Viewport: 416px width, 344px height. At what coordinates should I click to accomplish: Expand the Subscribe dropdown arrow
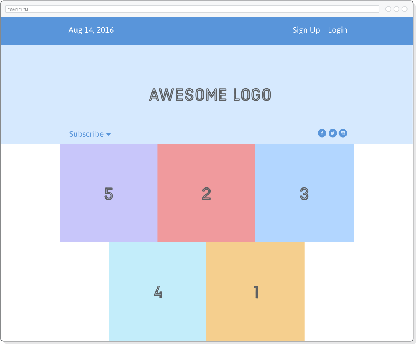pos(108,135)
